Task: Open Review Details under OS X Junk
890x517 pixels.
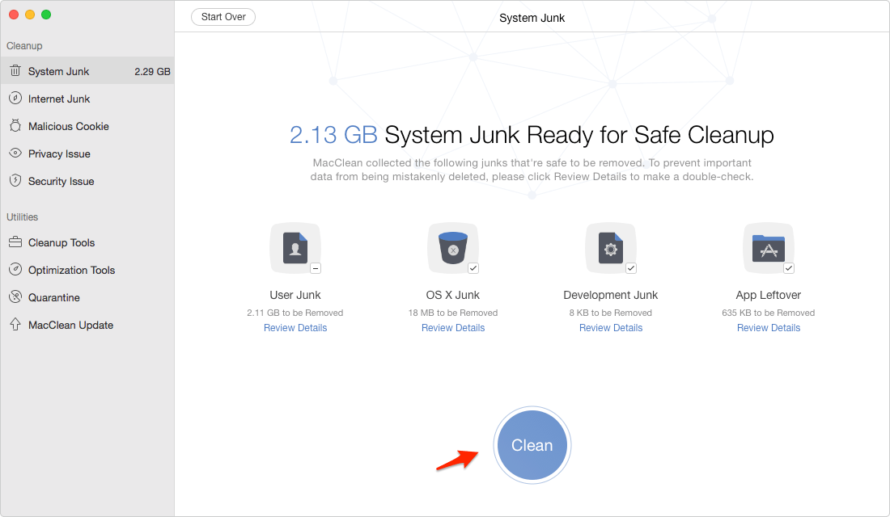Action: coord(452,327)
